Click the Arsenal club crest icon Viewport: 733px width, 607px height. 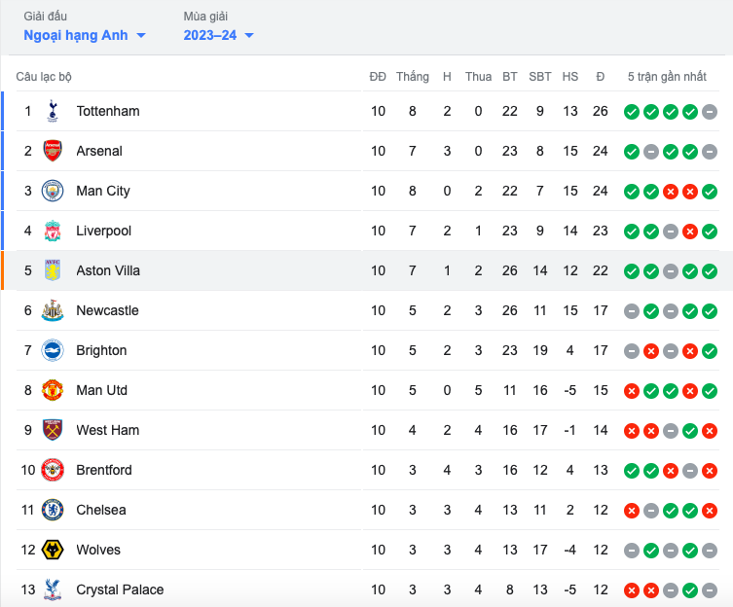click(53, 151)
